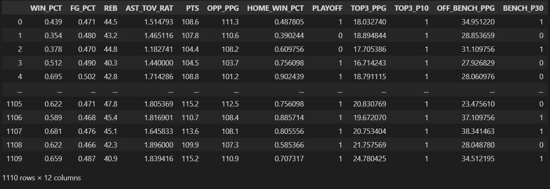Click the '1110 rows × 12 columns' summary text

coord(42,178)
